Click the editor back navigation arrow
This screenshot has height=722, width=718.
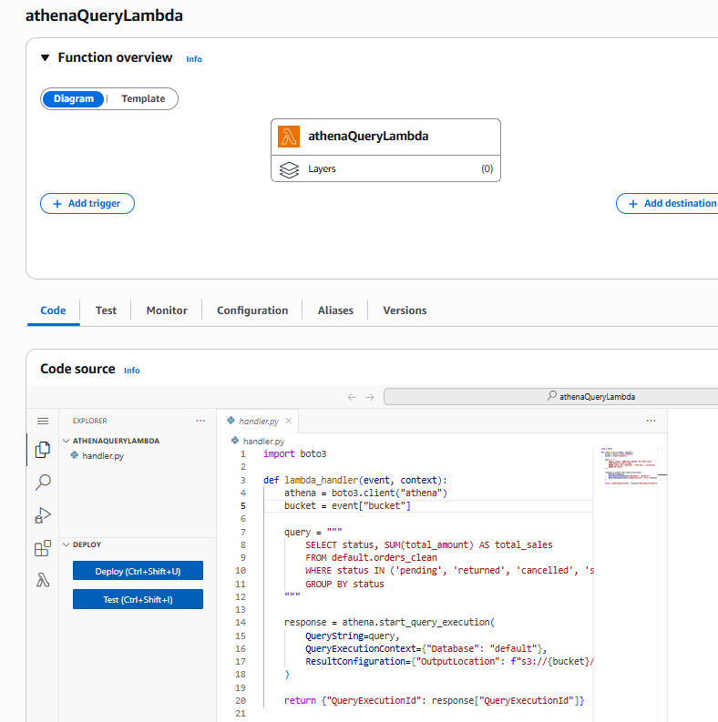(x=352, y=397)
